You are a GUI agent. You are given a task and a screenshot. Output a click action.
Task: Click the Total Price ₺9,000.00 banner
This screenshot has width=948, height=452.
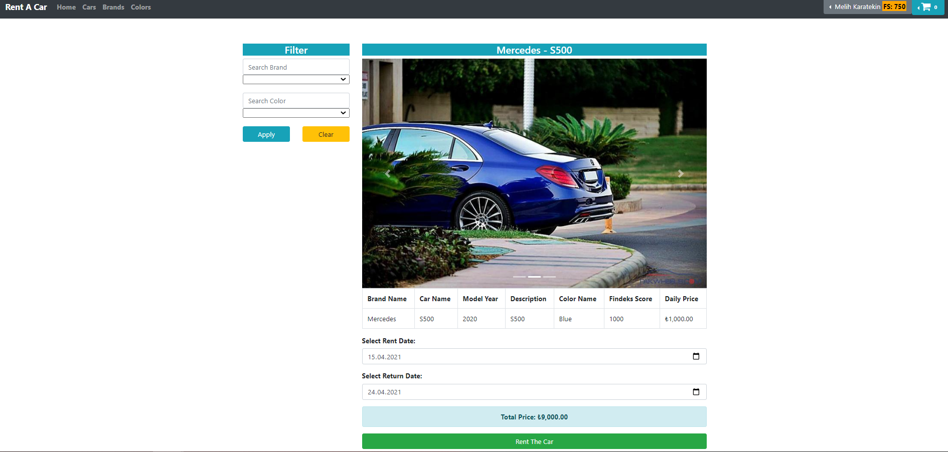click(x=534, y=417)
